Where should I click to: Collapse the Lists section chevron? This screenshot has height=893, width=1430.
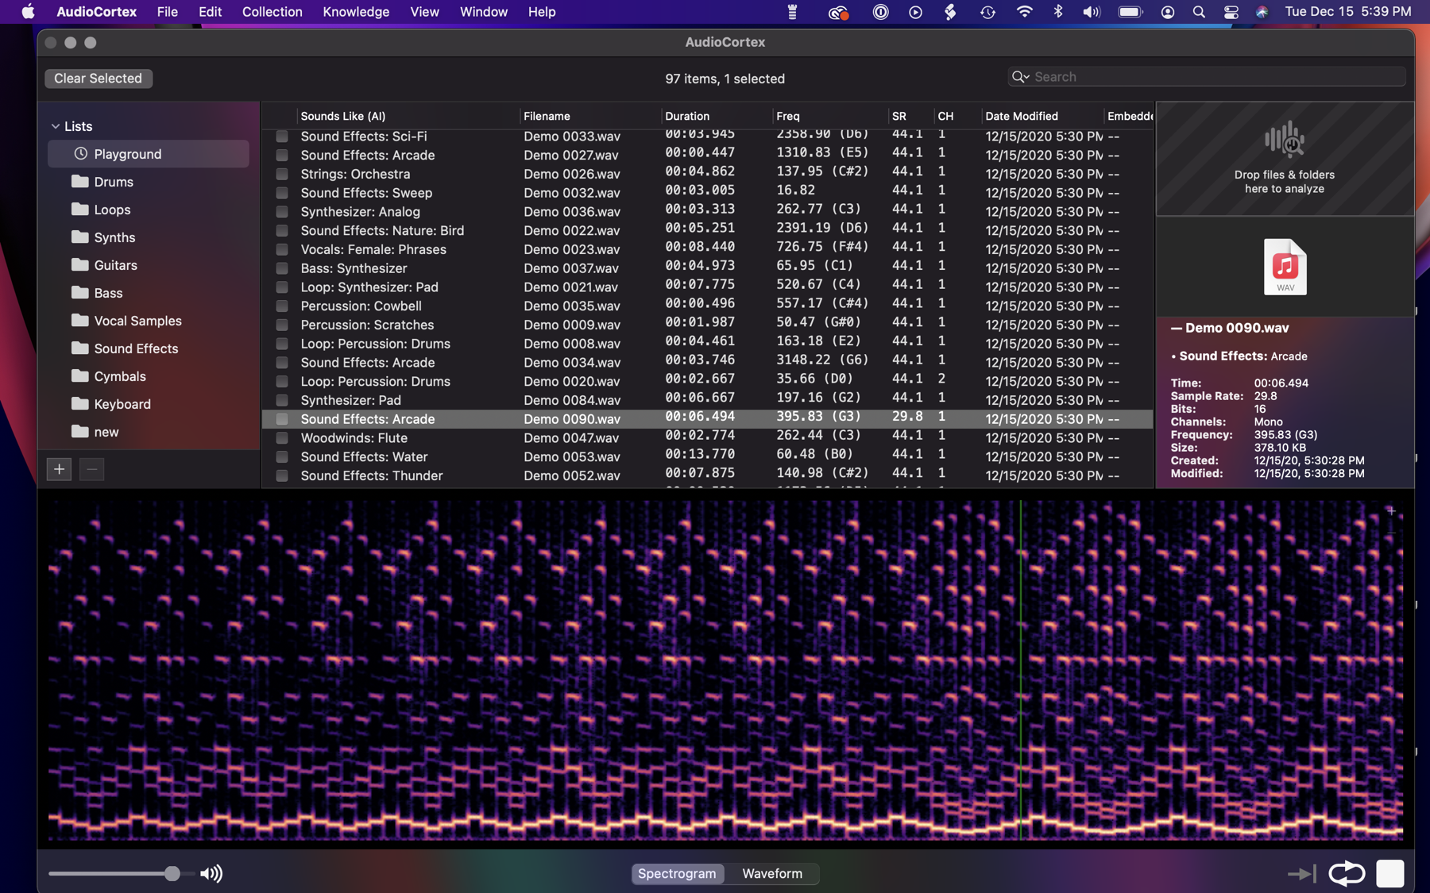tap(55, 126)
